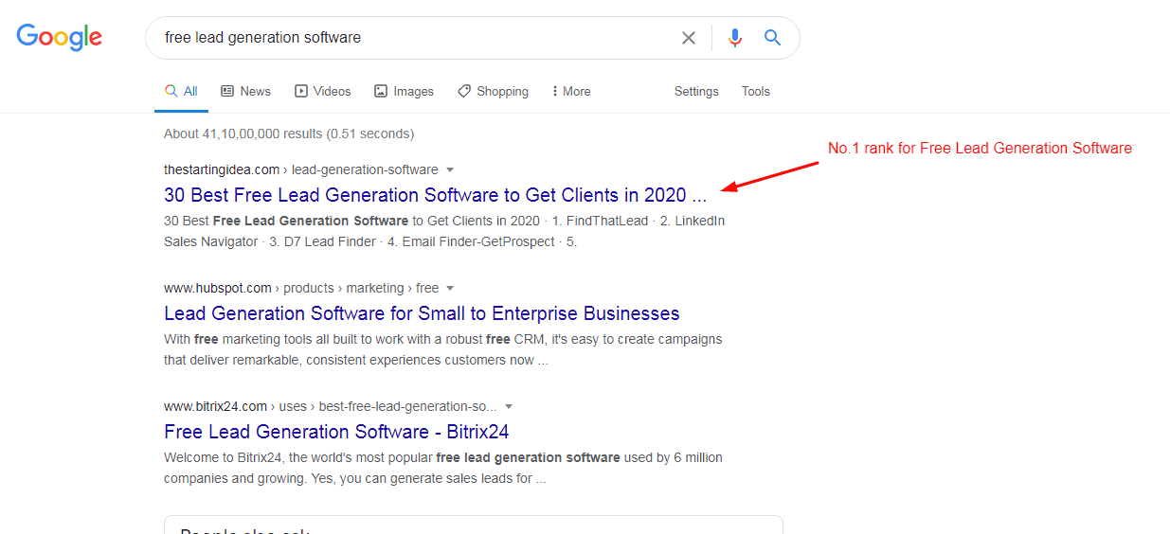This screenshot has height=534, width=1170.
Task: Expand the More search categories menu
Action: pyautogui.click(x=570, y=92)
